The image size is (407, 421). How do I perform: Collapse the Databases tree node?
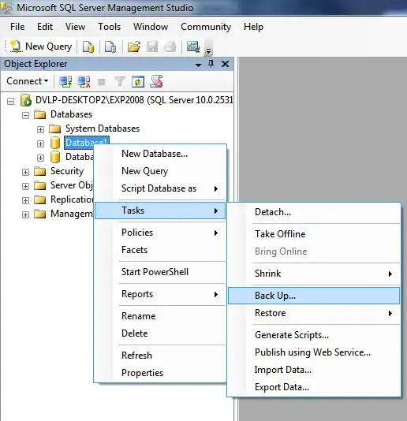(x=25, y=115)
